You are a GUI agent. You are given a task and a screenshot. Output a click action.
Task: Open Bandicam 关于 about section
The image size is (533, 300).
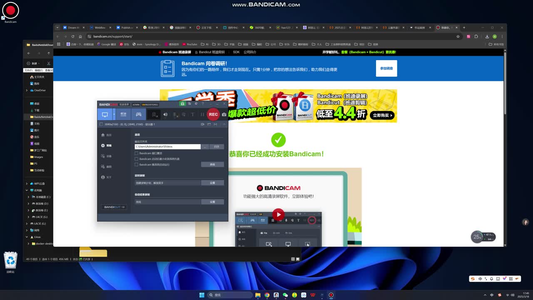point(106,177)
